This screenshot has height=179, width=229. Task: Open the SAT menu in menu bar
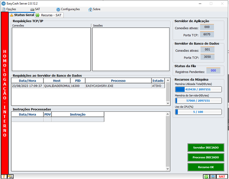[35, 9]
